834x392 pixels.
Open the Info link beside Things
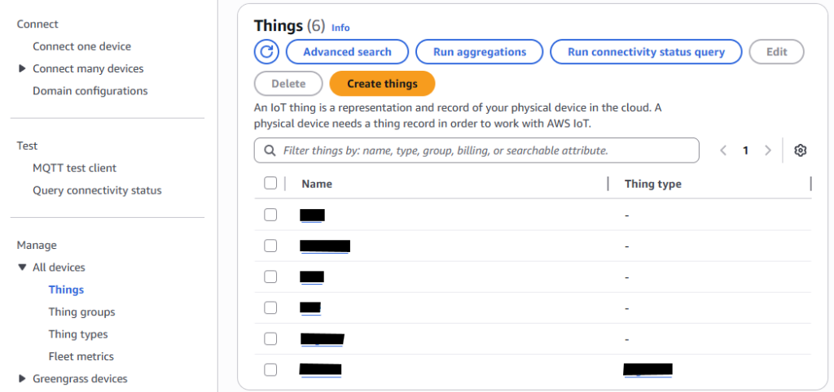(x=340, y=28)
